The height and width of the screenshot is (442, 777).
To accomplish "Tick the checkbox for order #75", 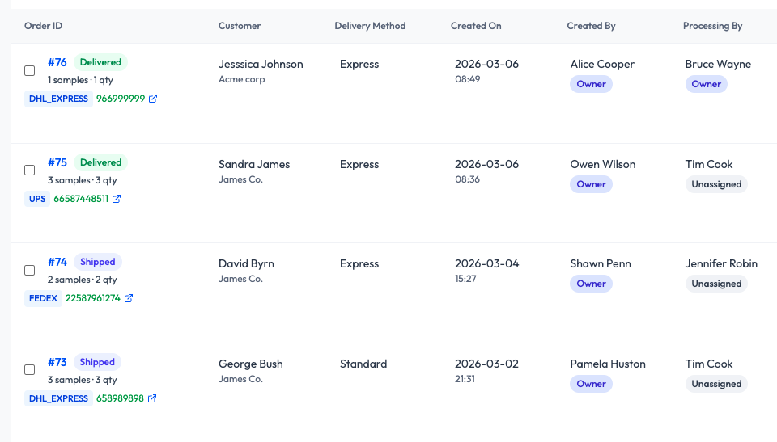I will tap(30, 170).
